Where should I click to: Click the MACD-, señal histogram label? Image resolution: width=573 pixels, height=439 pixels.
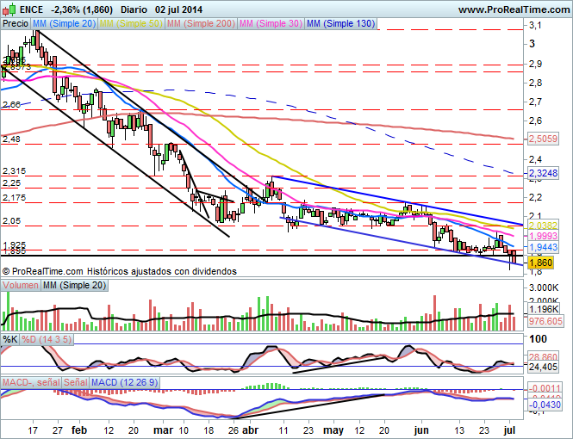point(30,380)
